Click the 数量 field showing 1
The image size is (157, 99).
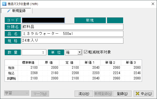click(34, 52)
